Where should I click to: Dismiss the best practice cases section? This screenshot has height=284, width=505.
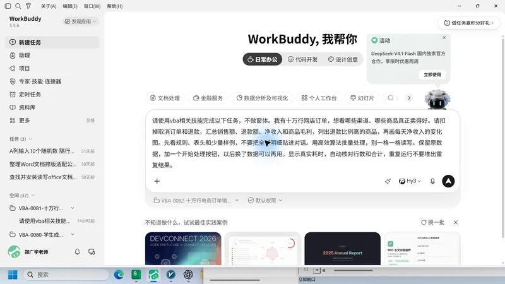(x=455, y=222)
